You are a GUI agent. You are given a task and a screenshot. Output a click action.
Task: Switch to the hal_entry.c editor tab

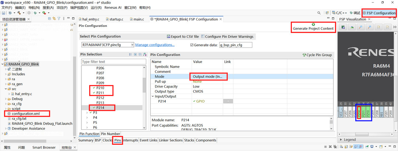[x=88, y=19]
